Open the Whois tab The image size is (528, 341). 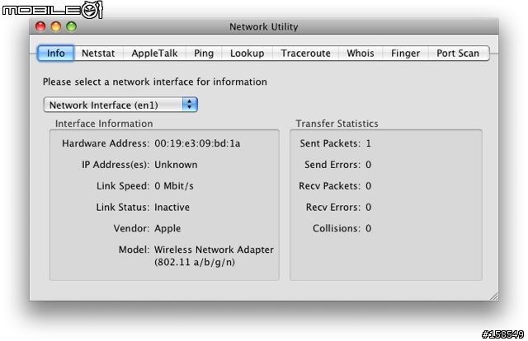(361, 54)
